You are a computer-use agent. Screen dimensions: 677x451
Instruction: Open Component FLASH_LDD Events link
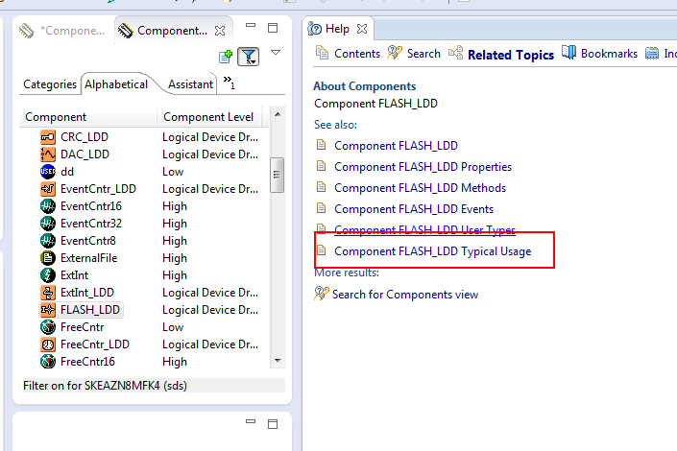coord(414,209)
